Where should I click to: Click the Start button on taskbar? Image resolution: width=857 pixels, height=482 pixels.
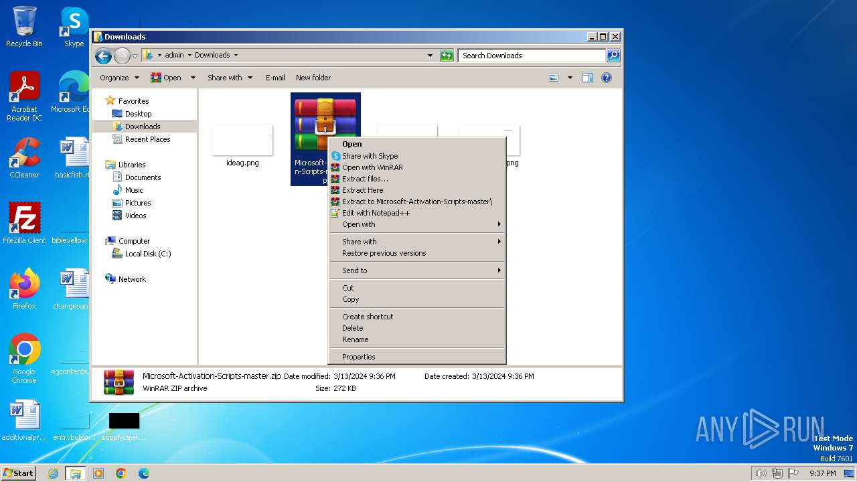(x=18, y=473)
